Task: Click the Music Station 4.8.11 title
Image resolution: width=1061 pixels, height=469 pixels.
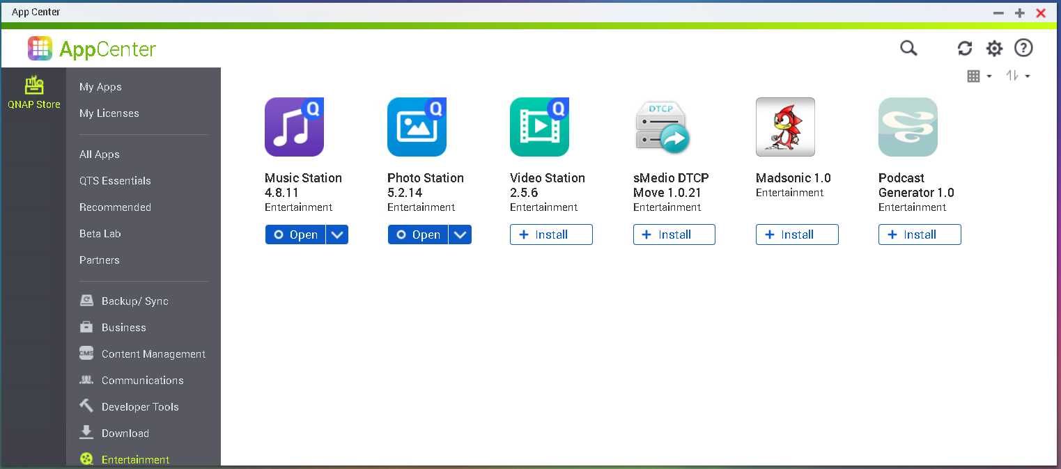Action: click(x=303, y=185)
